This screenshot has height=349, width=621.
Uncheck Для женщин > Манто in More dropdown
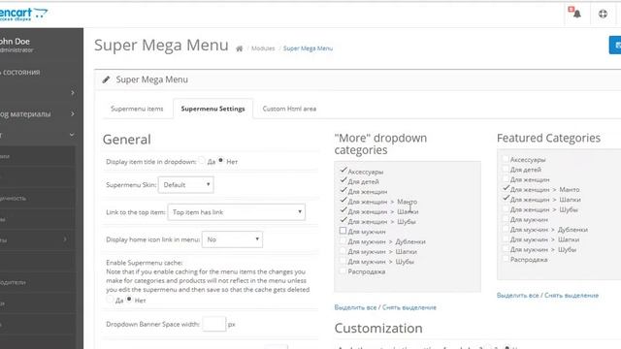[343, 201]
